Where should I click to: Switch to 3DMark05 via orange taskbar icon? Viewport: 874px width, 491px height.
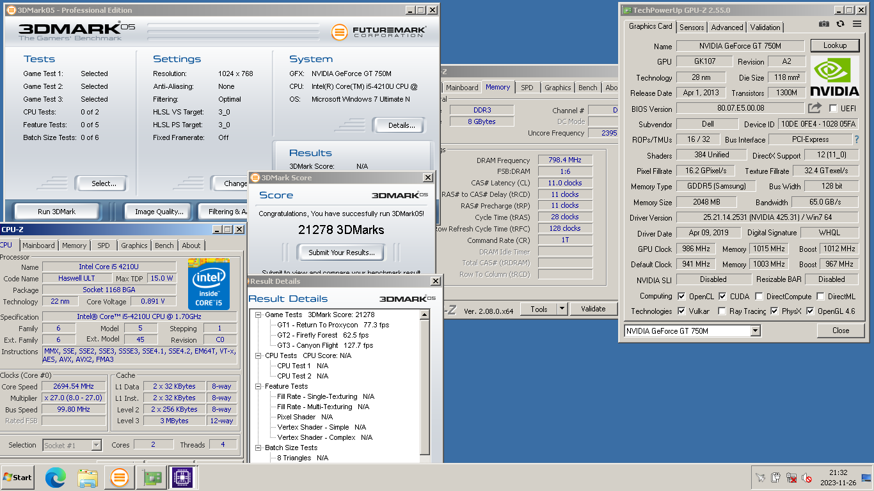click(x=119, y=478)
